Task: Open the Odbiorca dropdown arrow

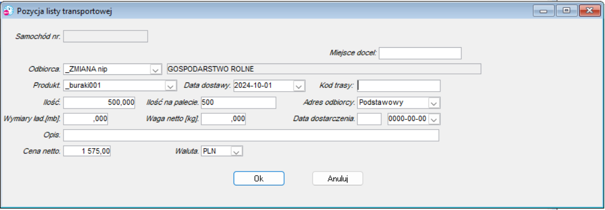Action: coord(155,69)
